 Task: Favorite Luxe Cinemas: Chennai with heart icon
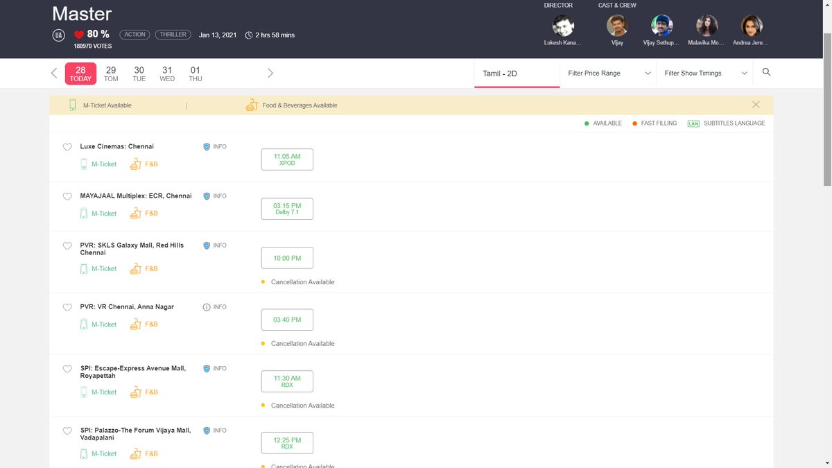pyautogui.click(x=67, y=147)
